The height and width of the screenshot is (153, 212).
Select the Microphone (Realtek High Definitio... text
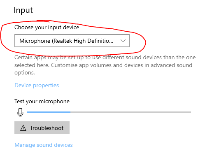[66, 41]
